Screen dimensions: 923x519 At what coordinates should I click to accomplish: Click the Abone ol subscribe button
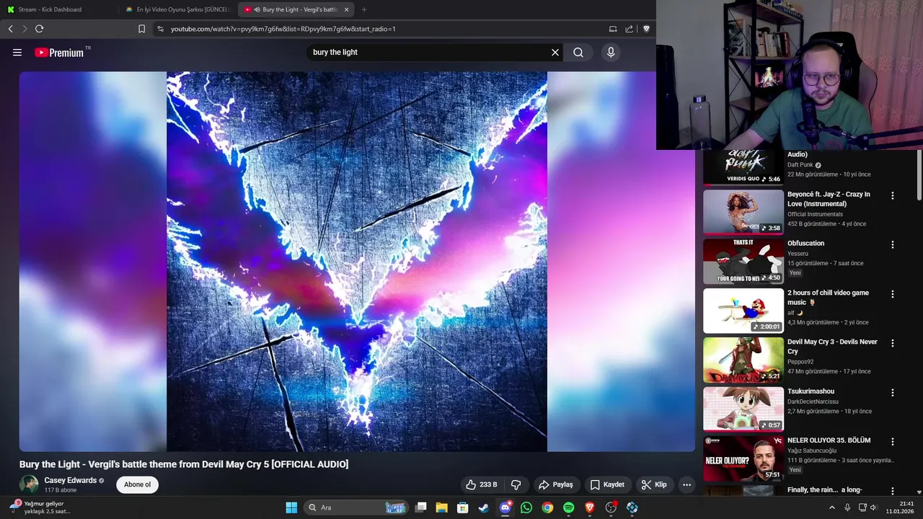tap(137, 484)
